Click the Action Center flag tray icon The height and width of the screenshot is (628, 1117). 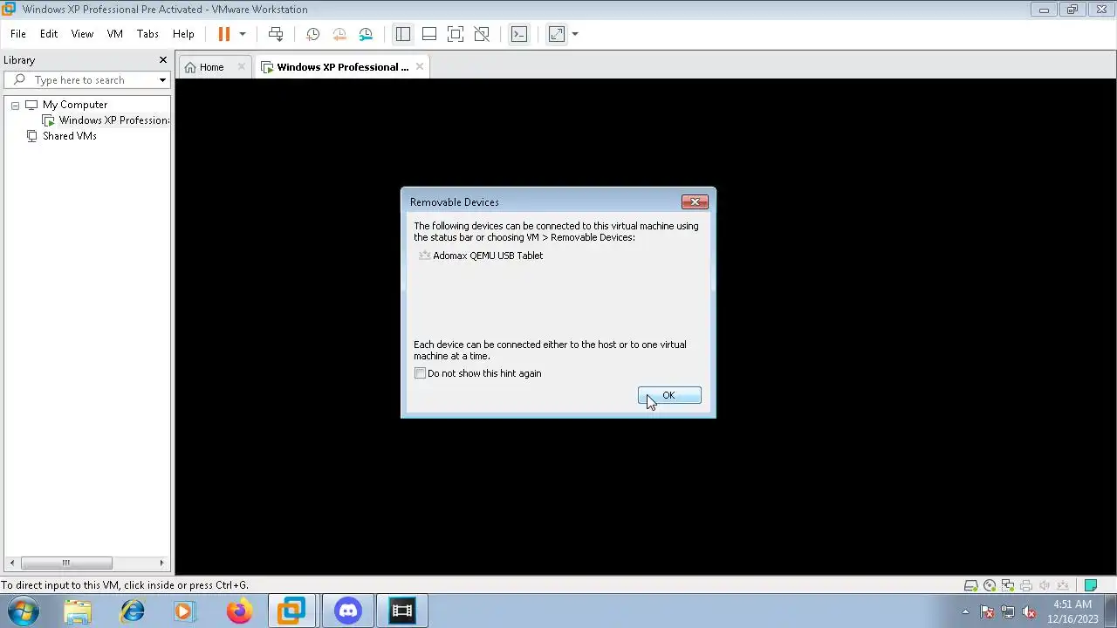[x=987, y=611]
